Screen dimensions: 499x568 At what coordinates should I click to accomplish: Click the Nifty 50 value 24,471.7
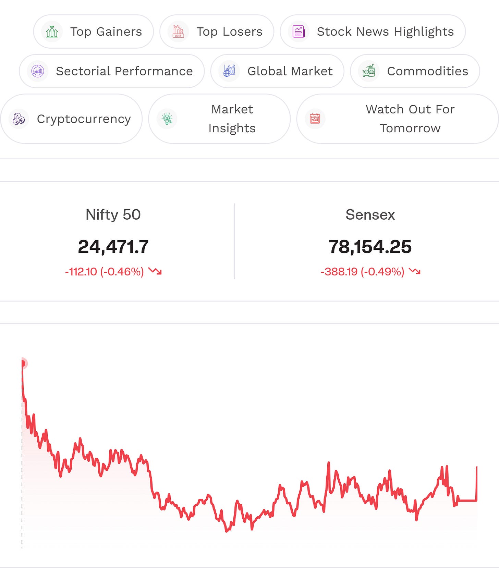[x=113, y=247]
